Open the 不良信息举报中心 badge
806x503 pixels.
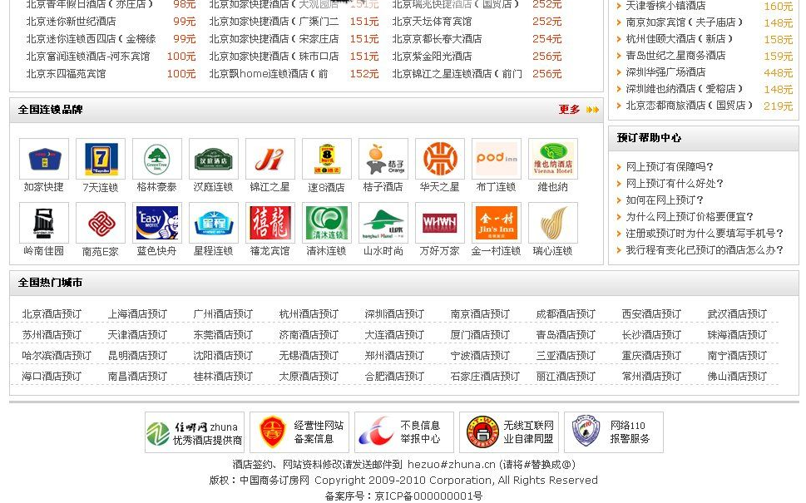404,432
